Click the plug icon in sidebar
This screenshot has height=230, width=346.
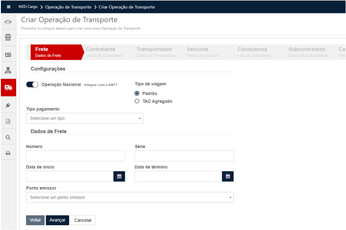(x=8, y=104)
